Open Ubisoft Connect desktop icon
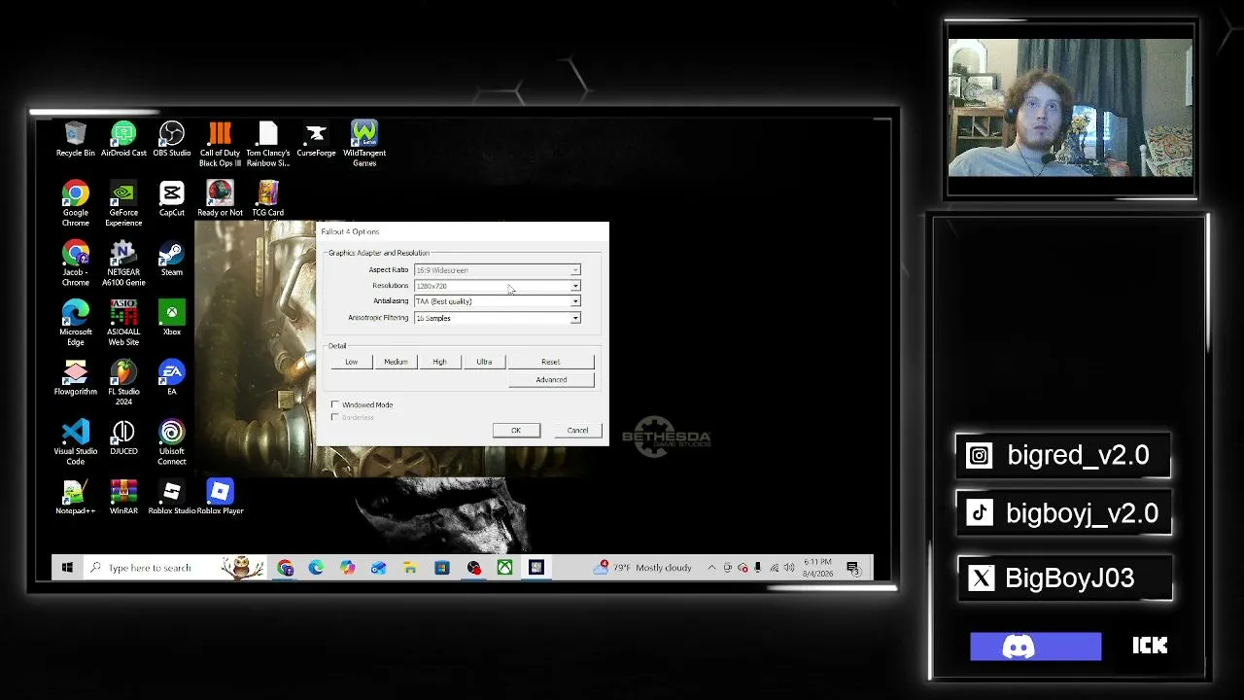Image resolution: width=1244 pixels, height=700 pixels. tap(172, 442)
